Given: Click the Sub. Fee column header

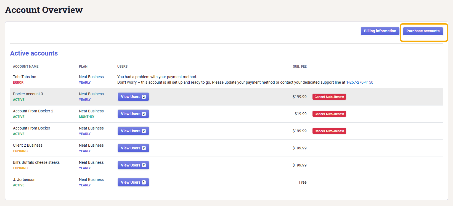Looking at the screenshot, I should pyautogui.click(x=300, y=67).
